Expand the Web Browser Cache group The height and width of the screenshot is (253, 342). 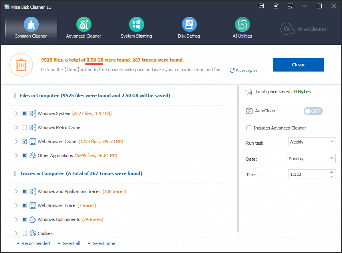(x=16, y=141)
